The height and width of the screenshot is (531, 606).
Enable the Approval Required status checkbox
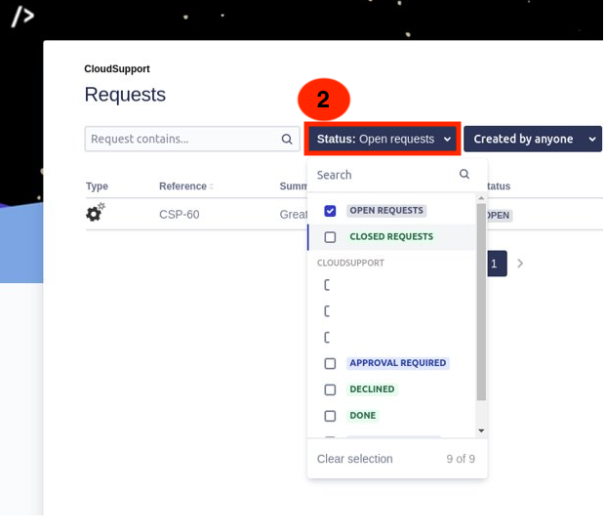(330, 363)
